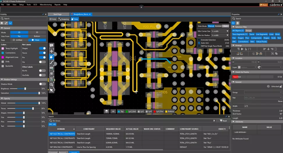Image resolution: width=283 pixels, height=153 pixels.
Task: Toggle Traces net labels switch
Action: [x=43, y=53]
